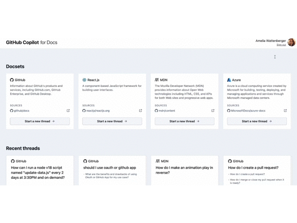Viewport: 297px width, 223px height.
Task: Click GitHub octocat icon beside github/docs source
Action: coord(12,111)
